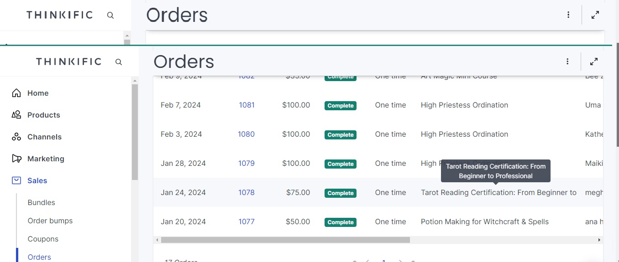Click the Marketing megaphone icon
This screenshot has width=619, height=262.
tap(16, 159)
